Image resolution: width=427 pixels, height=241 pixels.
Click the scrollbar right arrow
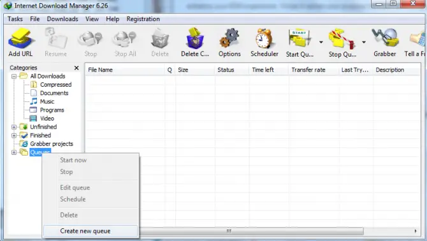click(416, 231)
